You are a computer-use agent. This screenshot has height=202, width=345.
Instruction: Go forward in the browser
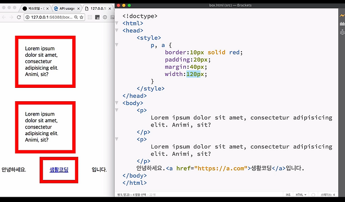(x=11, y=17)
